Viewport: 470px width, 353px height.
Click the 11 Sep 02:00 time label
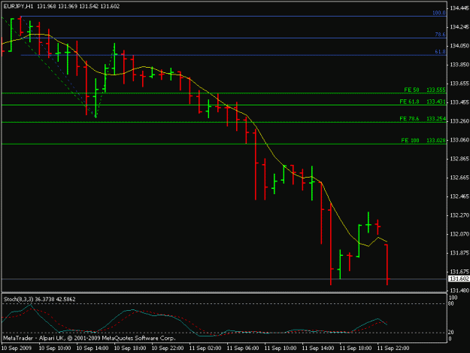click(x=205, y=348)
